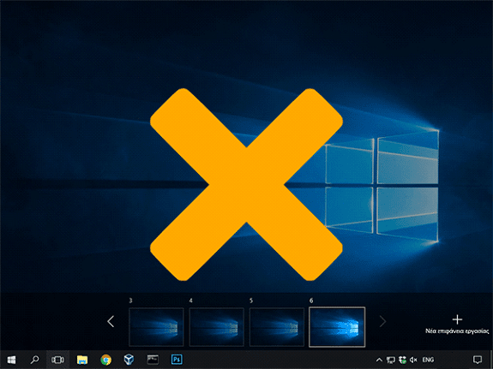The height and width of the screenshot is (369, 493).
Task: Launch Photoshop from taskbar
Action: (x=177, y=359)
